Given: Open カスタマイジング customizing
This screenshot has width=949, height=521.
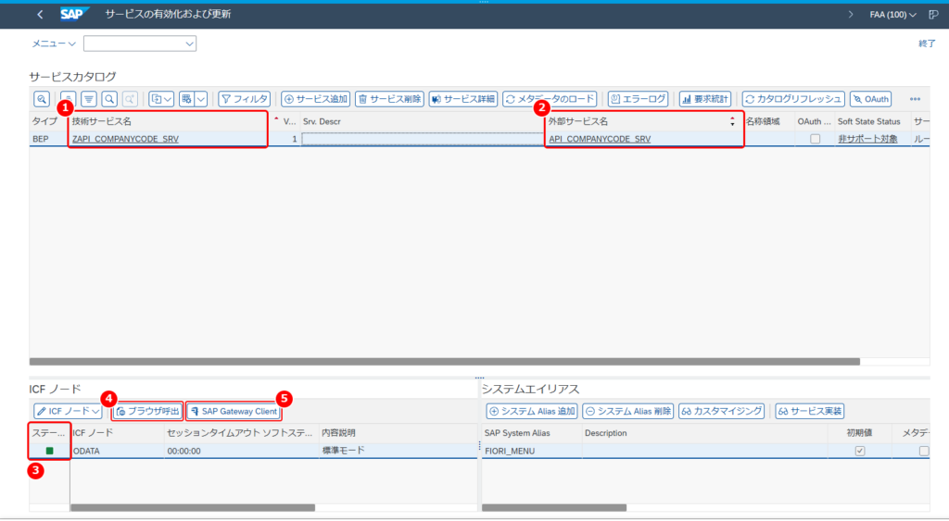Looking at the screenshot, I should (x=721, y=412).
